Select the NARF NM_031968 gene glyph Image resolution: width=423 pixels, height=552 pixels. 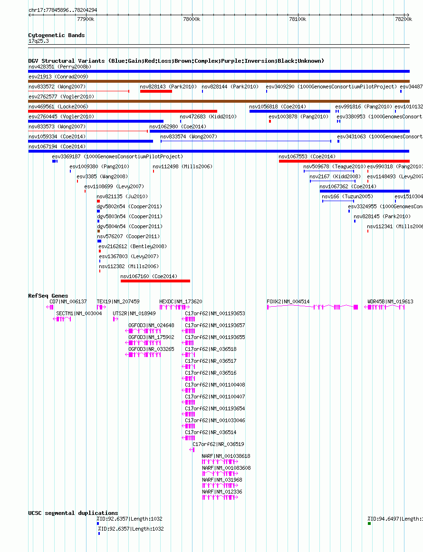(220, 485)
